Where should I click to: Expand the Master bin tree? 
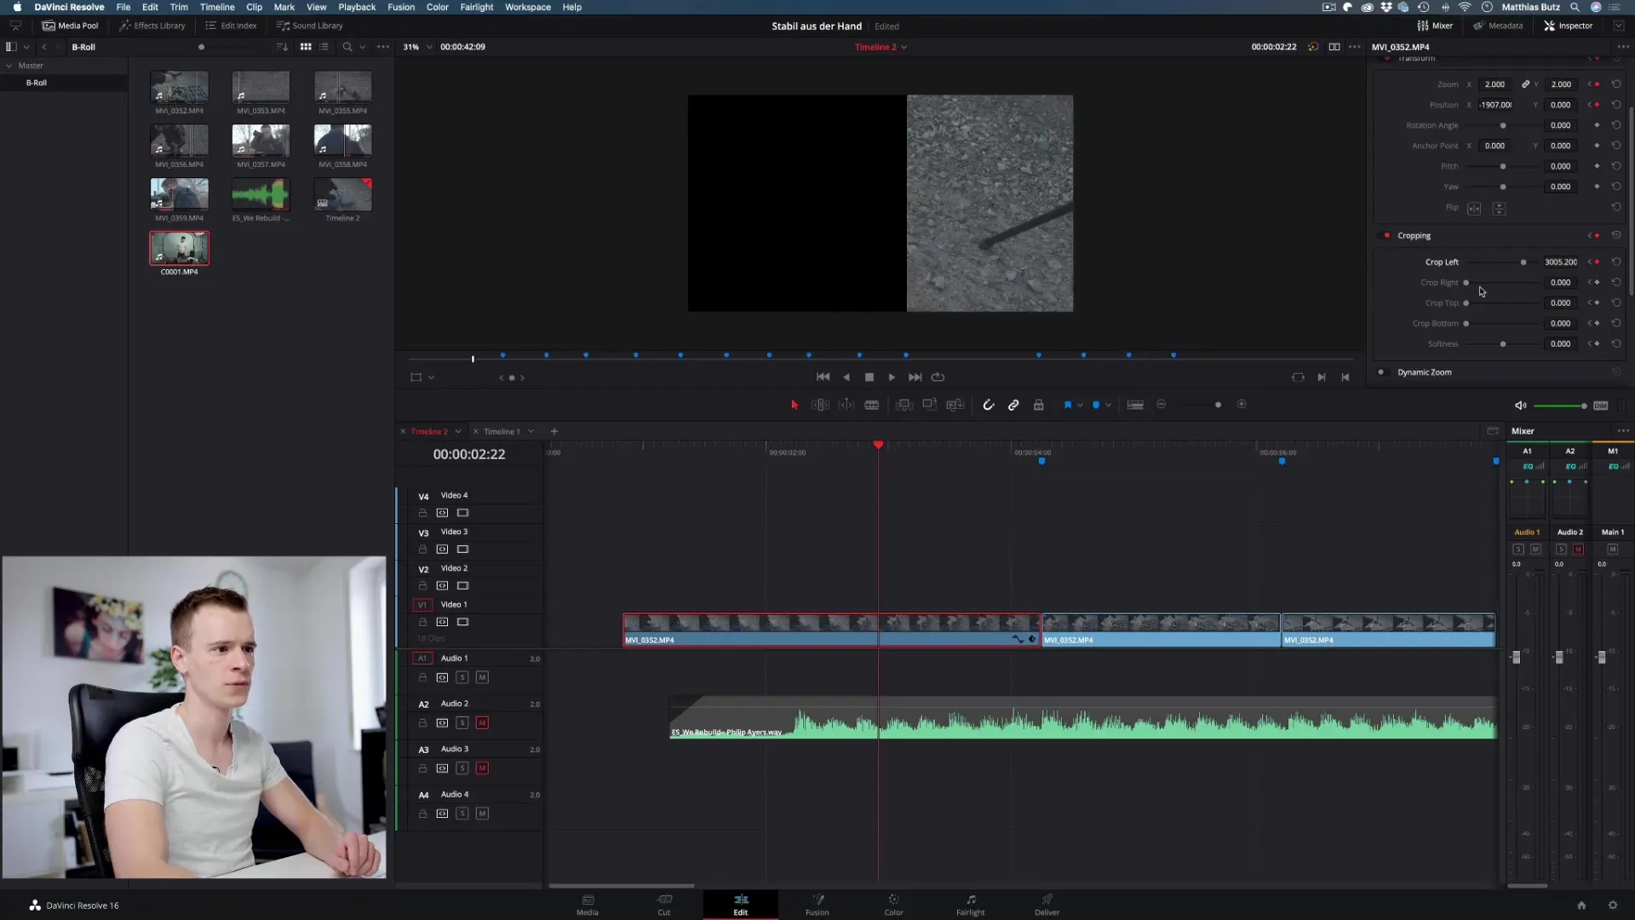point(9,66)
